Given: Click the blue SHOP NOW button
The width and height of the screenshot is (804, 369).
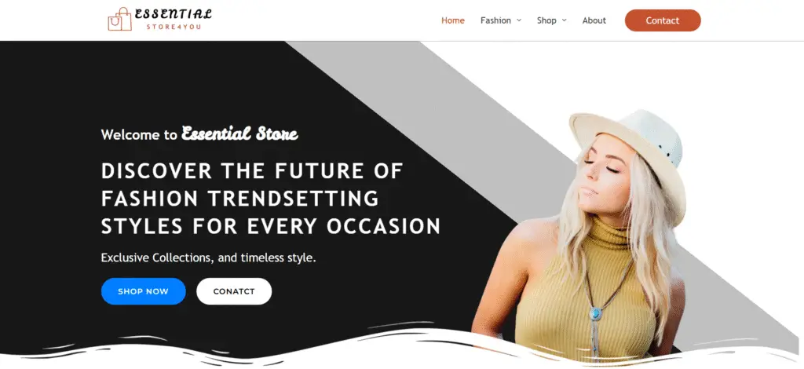Looking at the screenshot, I should point(143,291).
